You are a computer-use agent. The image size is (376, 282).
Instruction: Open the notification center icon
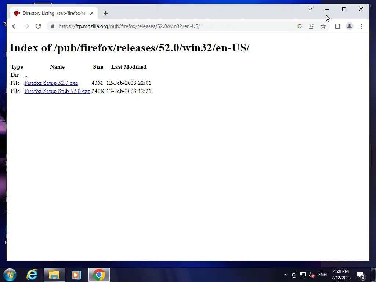pyautogui.click(x=361, y=275)
